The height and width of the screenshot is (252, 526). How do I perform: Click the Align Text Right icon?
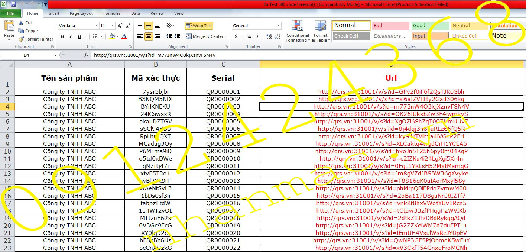tap(157, 36)
